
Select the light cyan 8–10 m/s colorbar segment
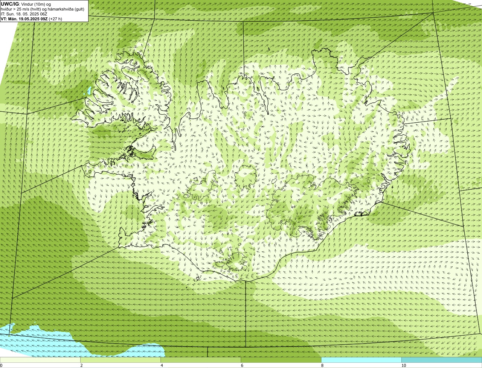pyautogui.click(x=361, y=360)
